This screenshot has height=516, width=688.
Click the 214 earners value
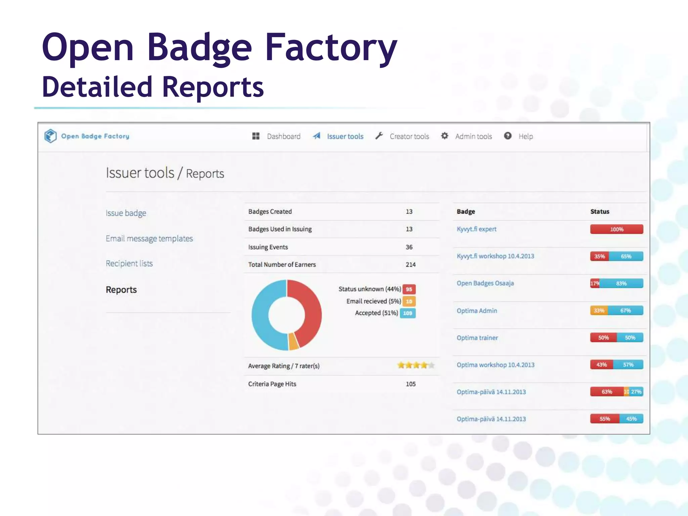click(x=411, y=265)
